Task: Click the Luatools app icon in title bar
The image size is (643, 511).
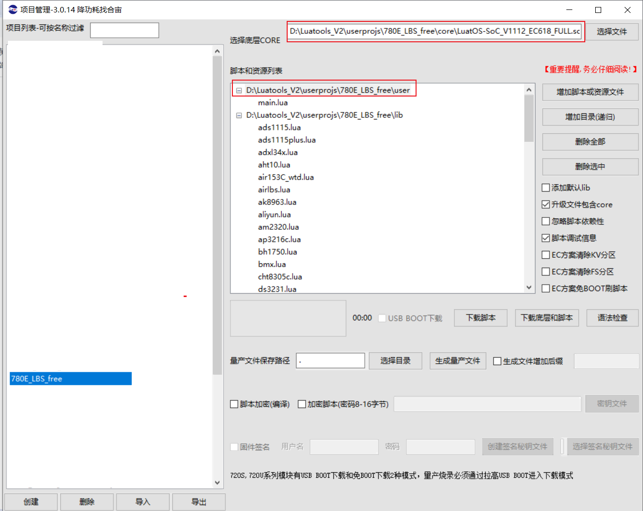Action: pyautogui.click(x=13, y=9)
